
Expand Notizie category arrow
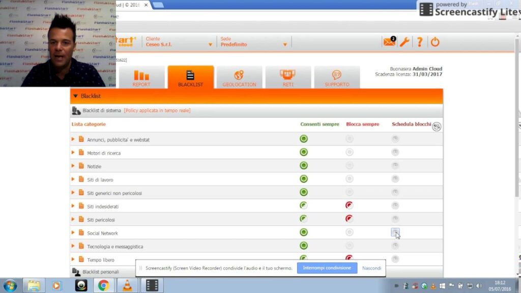click(73, 166)
